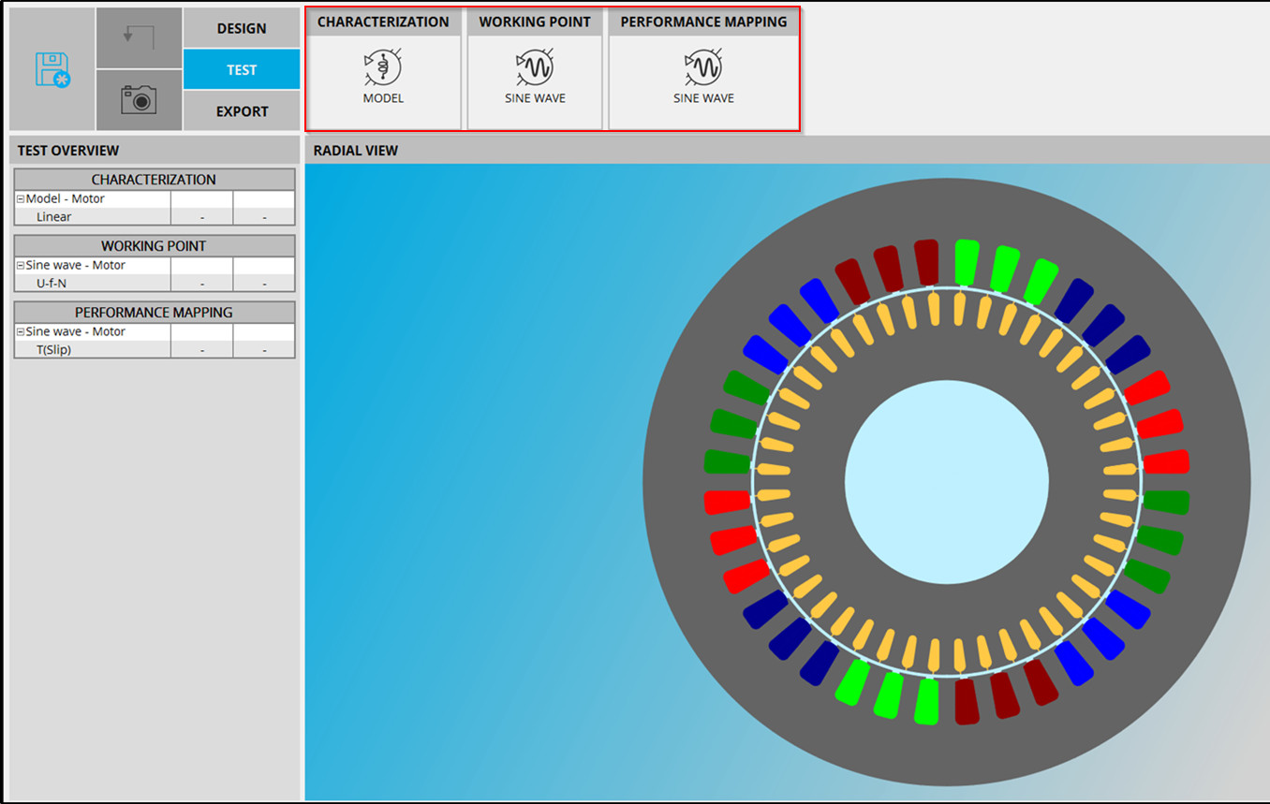Click the WORKING POINT header in Test Overview
Viewport: 1270px width, 804px height.
[154, 245]
